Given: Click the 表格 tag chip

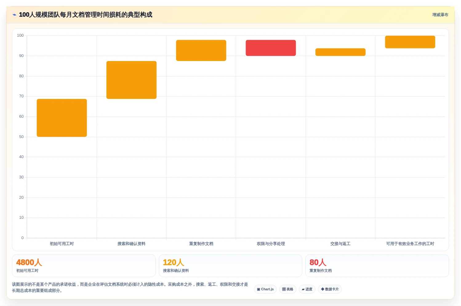Looking at the screenshot, I should click(288, 289).
